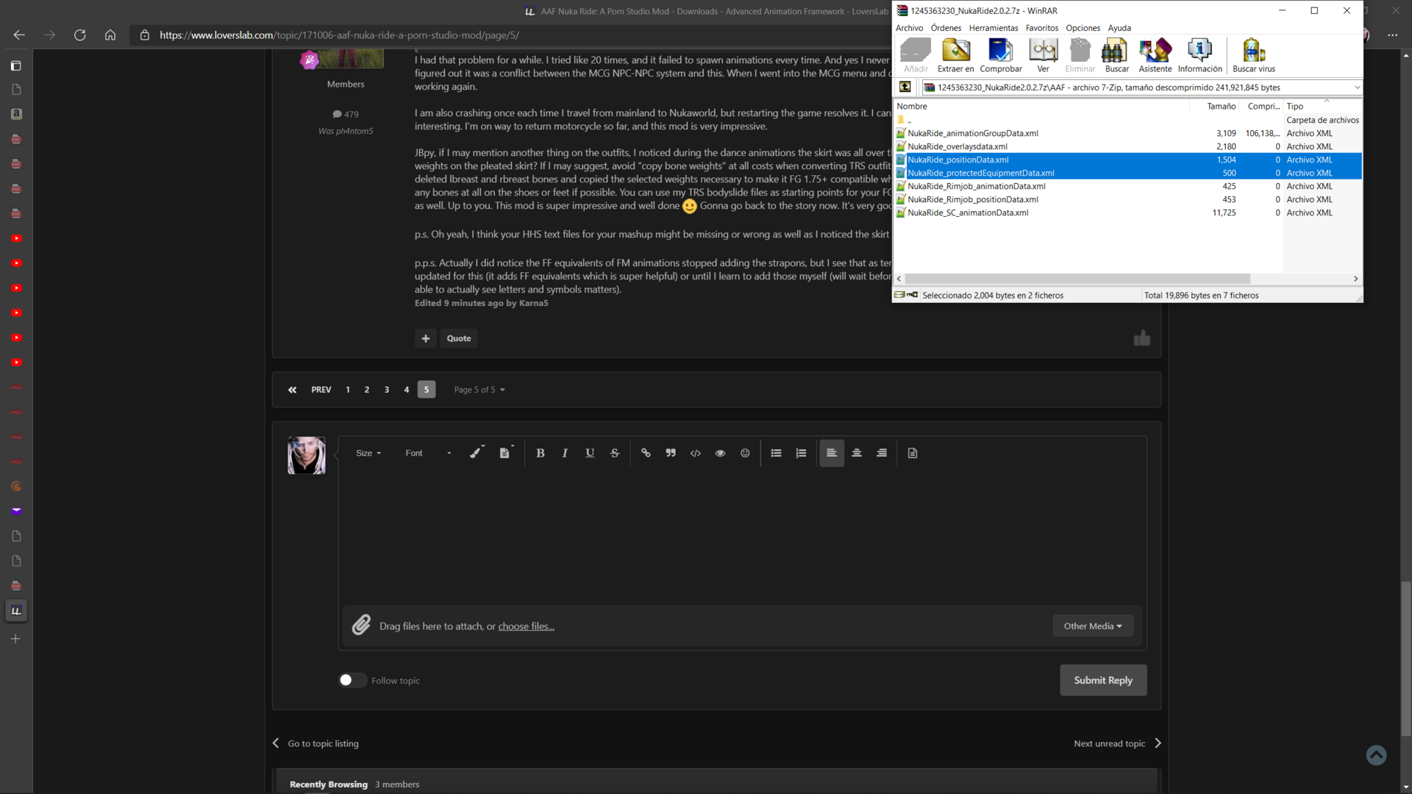This screenshot has height=794, width=1412.
Task: Click the Submit Reply button
Action: (x=1103, y=680)
